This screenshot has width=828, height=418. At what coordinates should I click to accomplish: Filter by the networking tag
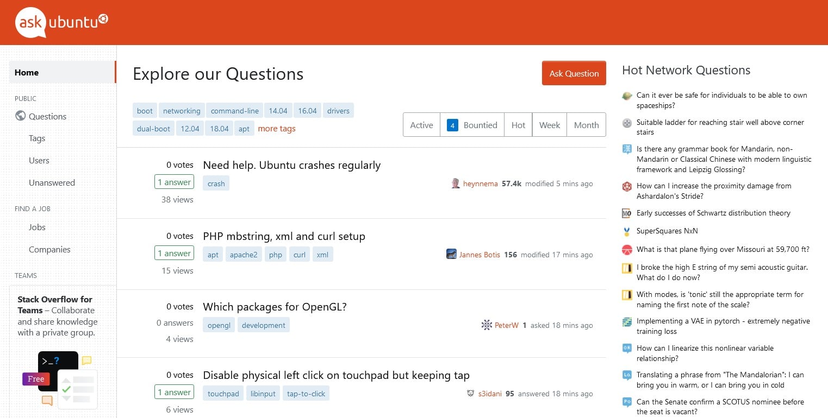pos(182,111)
